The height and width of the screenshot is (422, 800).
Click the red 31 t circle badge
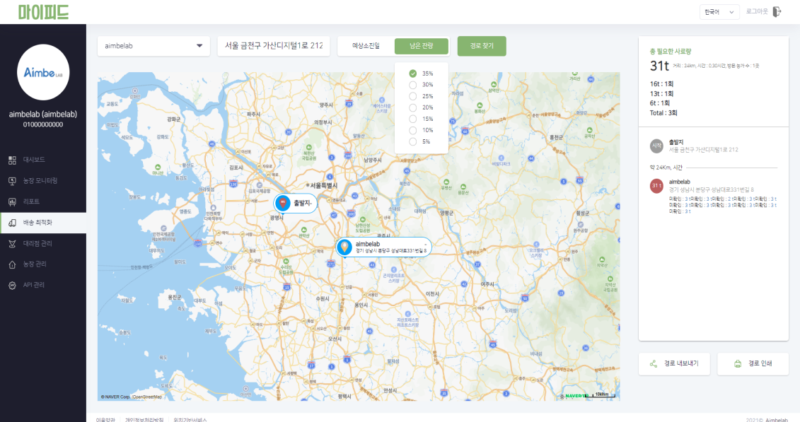(656, 186)
